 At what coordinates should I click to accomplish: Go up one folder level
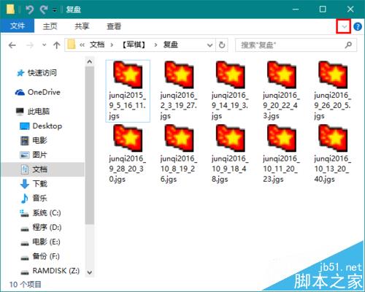point(57,45)
